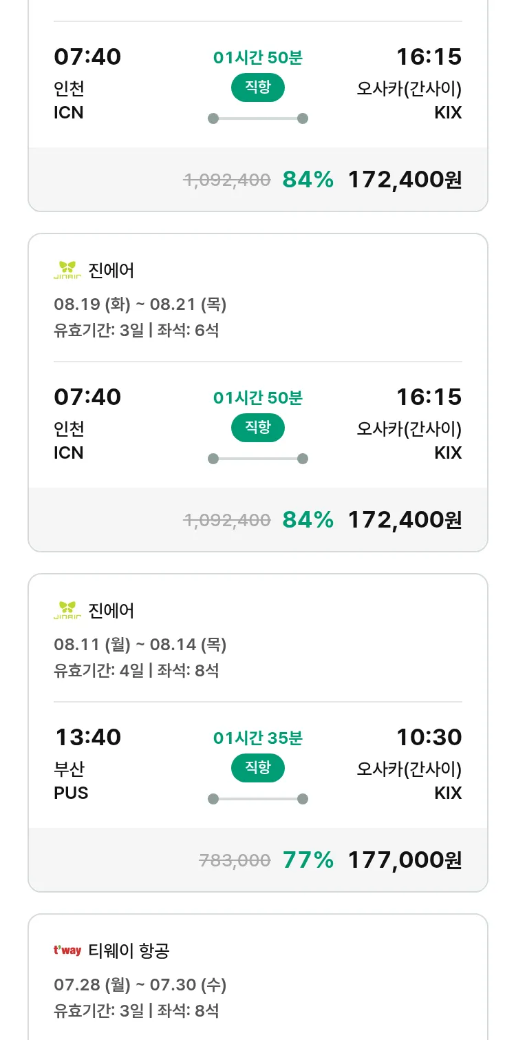
Task: Click the 직항 badge in the 08.19 Jin Air card
Action: coord(258,428)
